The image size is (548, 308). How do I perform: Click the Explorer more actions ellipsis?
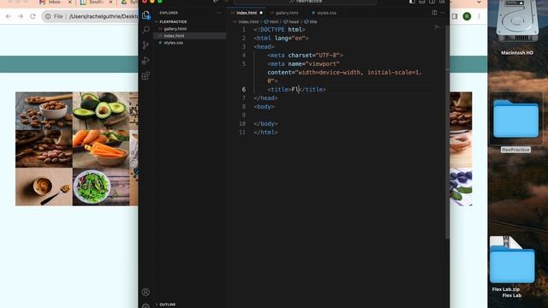pyautogui.click(x=219, y=13)
